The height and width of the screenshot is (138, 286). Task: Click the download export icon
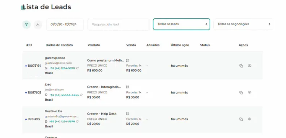point(38,25)
